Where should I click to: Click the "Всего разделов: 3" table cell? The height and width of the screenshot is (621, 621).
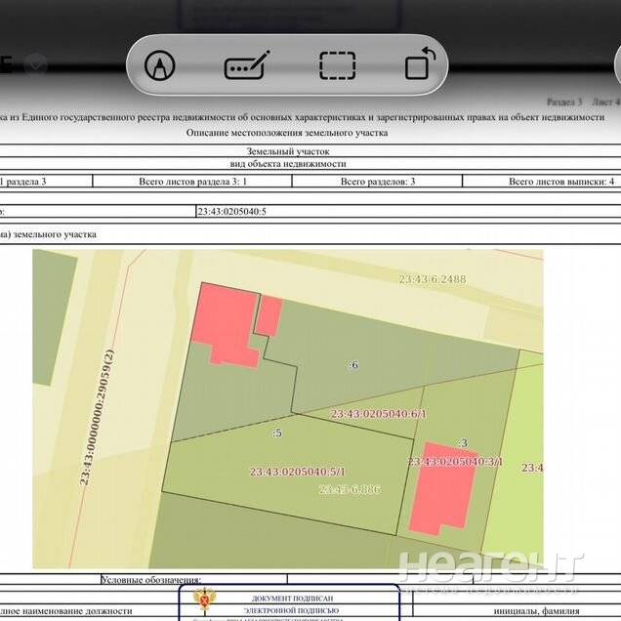(x=378, y=182)
